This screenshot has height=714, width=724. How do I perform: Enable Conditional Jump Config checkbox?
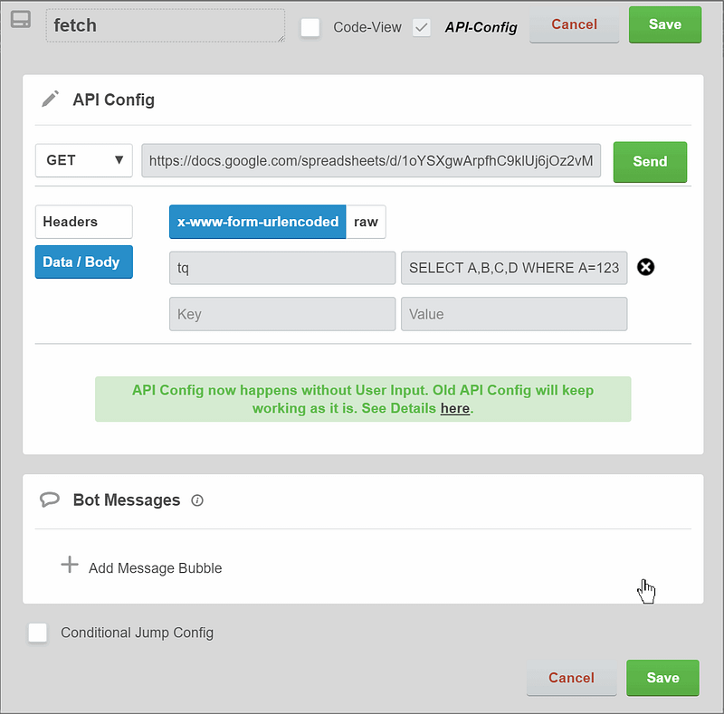38,633
